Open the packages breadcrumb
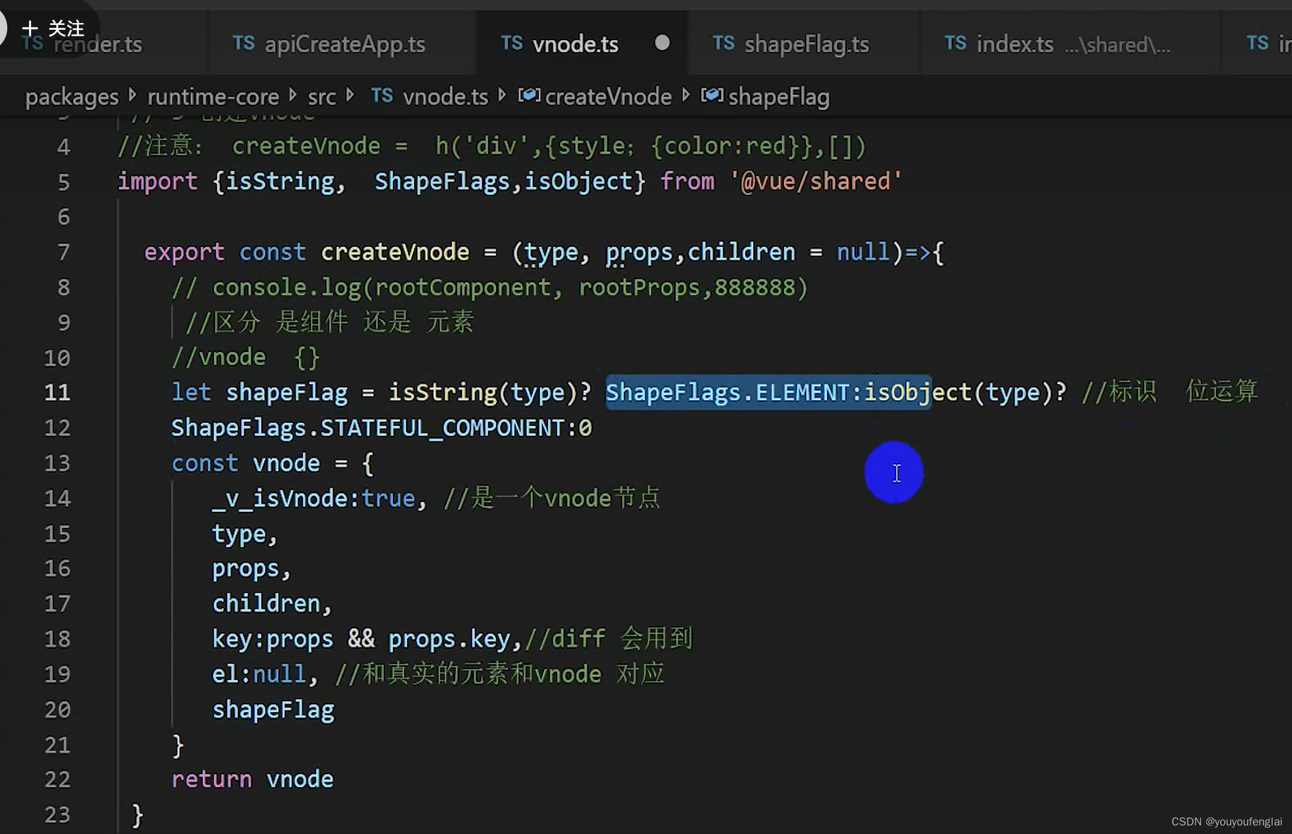The height and width of the screenshot is (834, 1292). [72, 97]
